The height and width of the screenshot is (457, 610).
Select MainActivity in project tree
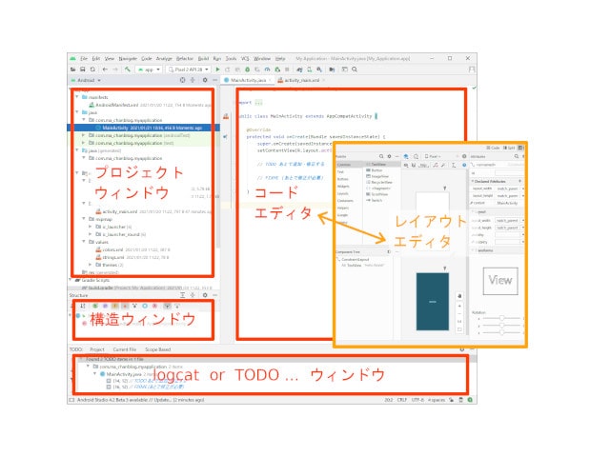144,128
